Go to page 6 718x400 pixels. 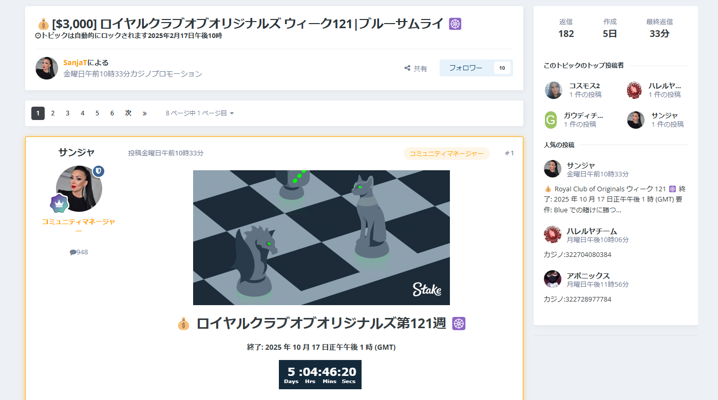click(112, 113)
